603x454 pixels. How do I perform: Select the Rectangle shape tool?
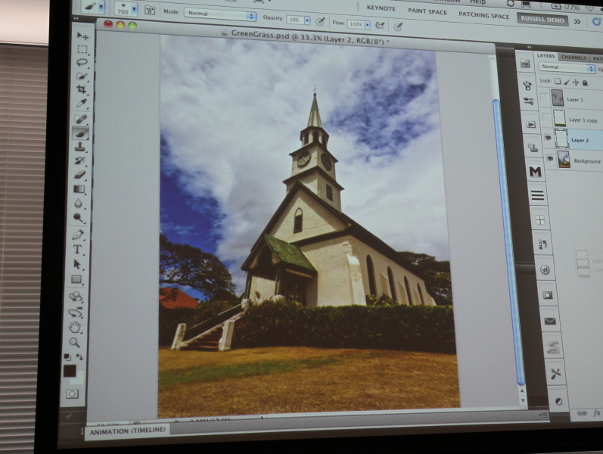76,279
